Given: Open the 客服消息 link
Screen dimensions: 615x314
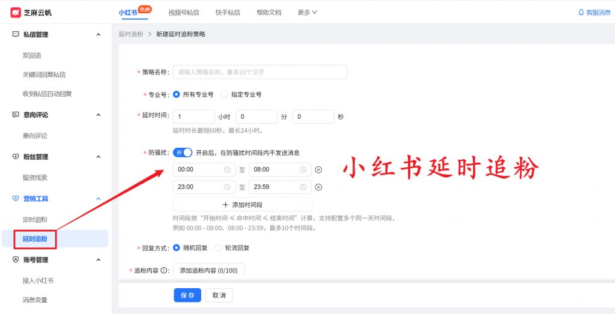Looking at the screenshot, I should tap(598, 13).
